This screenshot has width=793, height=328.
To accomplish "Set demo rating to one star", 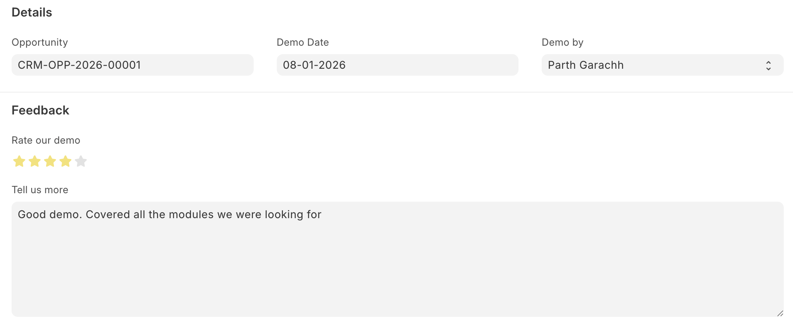I will point(19,161).
